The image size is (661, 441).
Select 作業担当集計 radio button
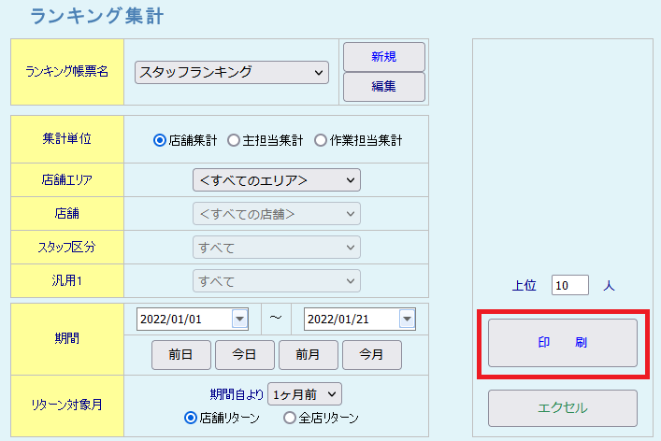click(321, 140)
